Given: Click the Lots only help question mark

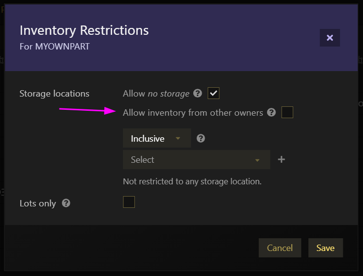Looking at the screenshot, I should pos(66,203).
